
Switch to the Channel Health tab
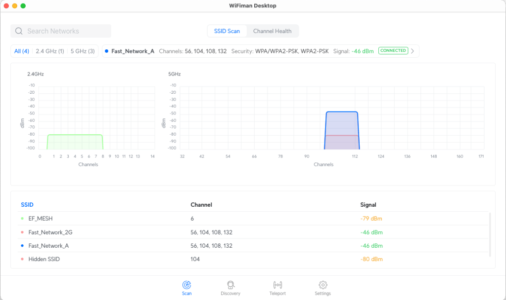click(x=272, y=31)
